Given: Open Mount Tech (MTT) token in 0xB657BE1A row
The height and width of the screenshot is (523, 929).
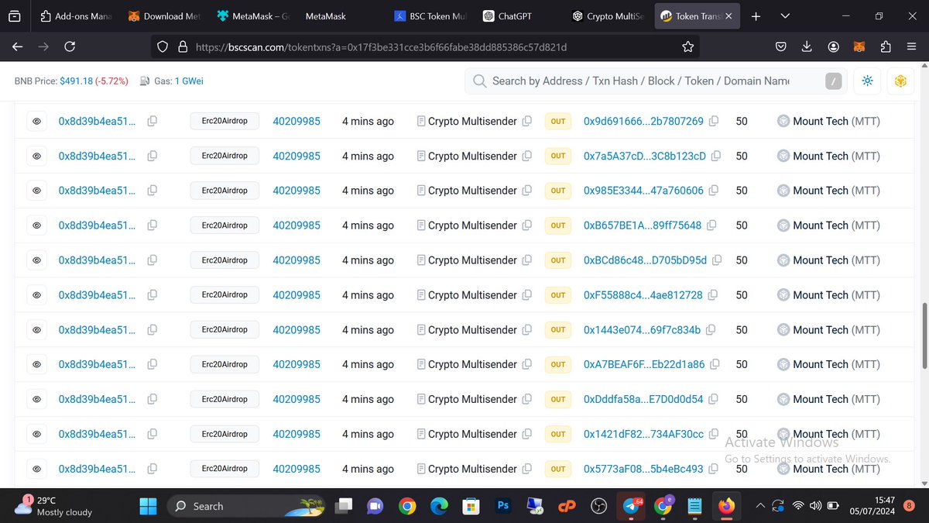Looking at the screenshot, I should coord(836,225).
